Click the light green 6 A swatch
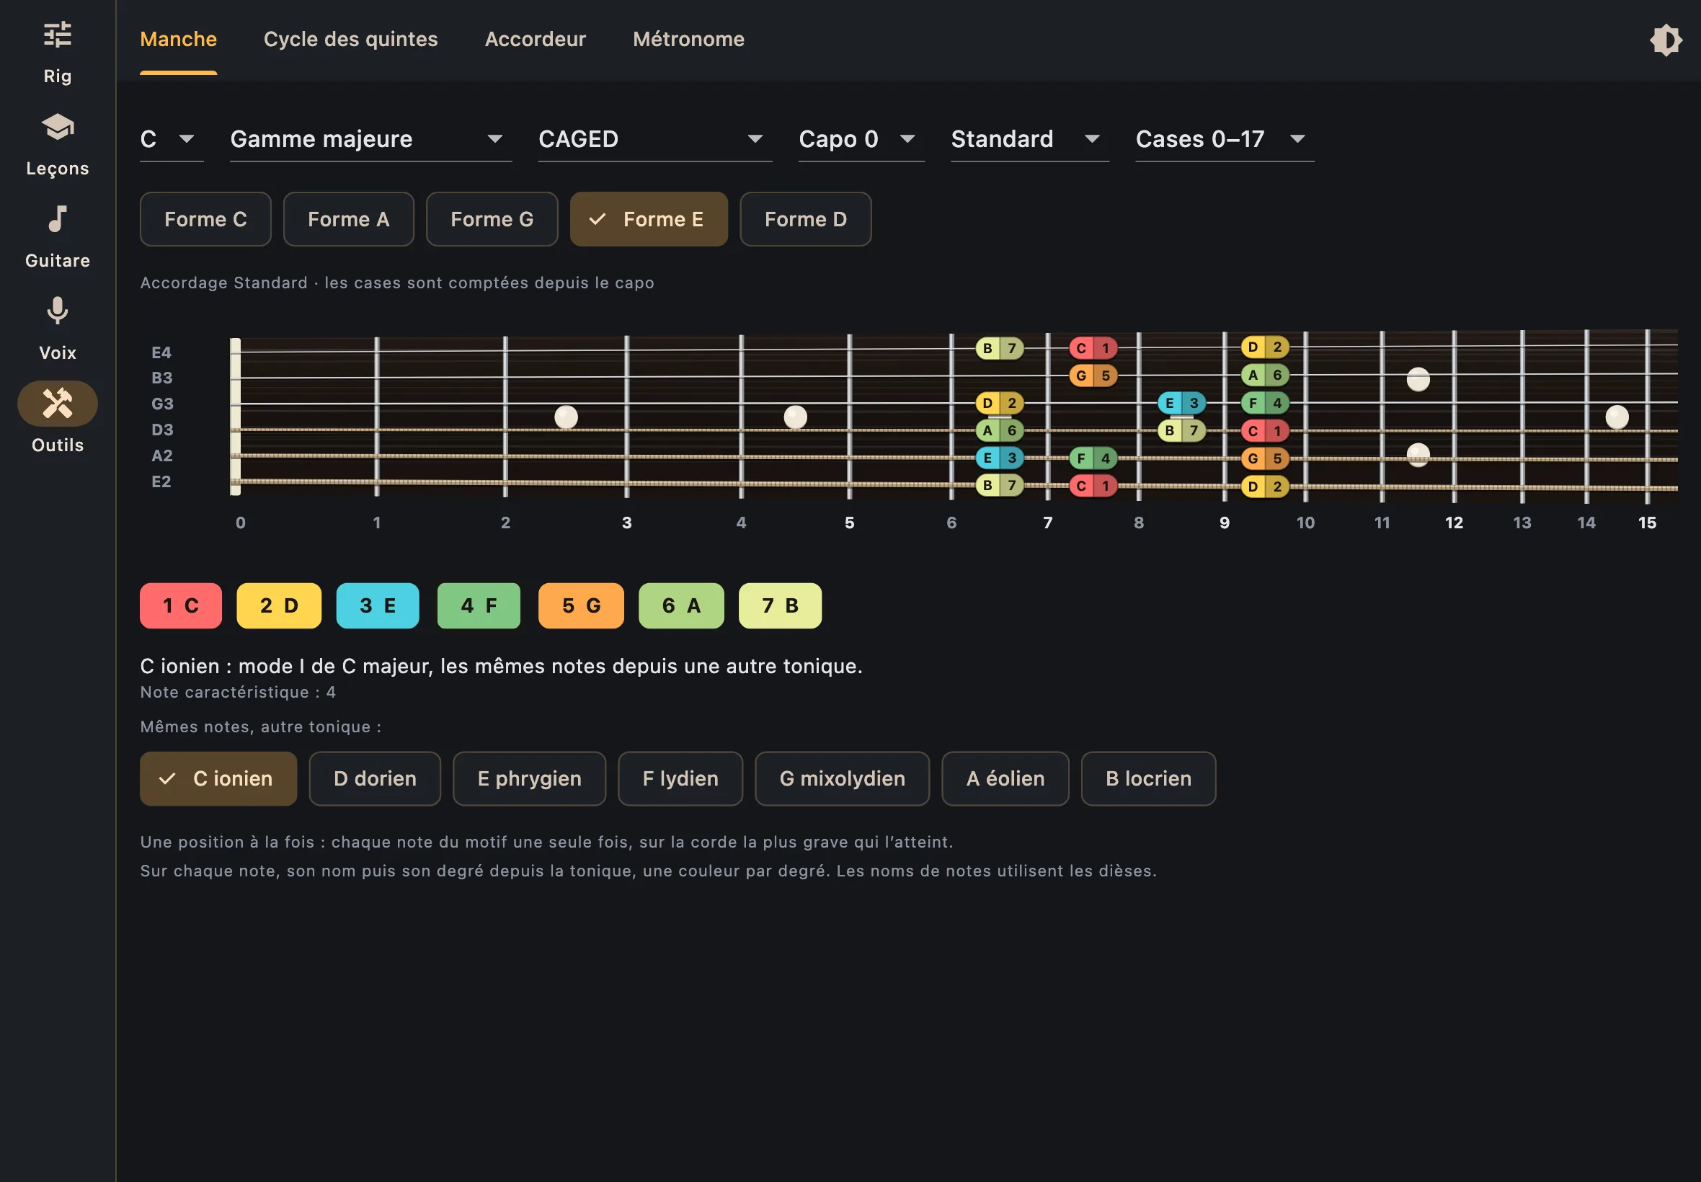 tap(681, 606)
